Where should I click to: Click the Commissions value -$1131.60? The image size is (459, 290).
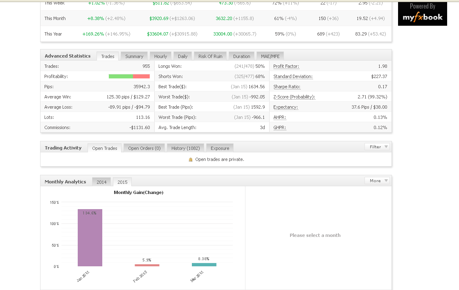click(x=139, y=128)
